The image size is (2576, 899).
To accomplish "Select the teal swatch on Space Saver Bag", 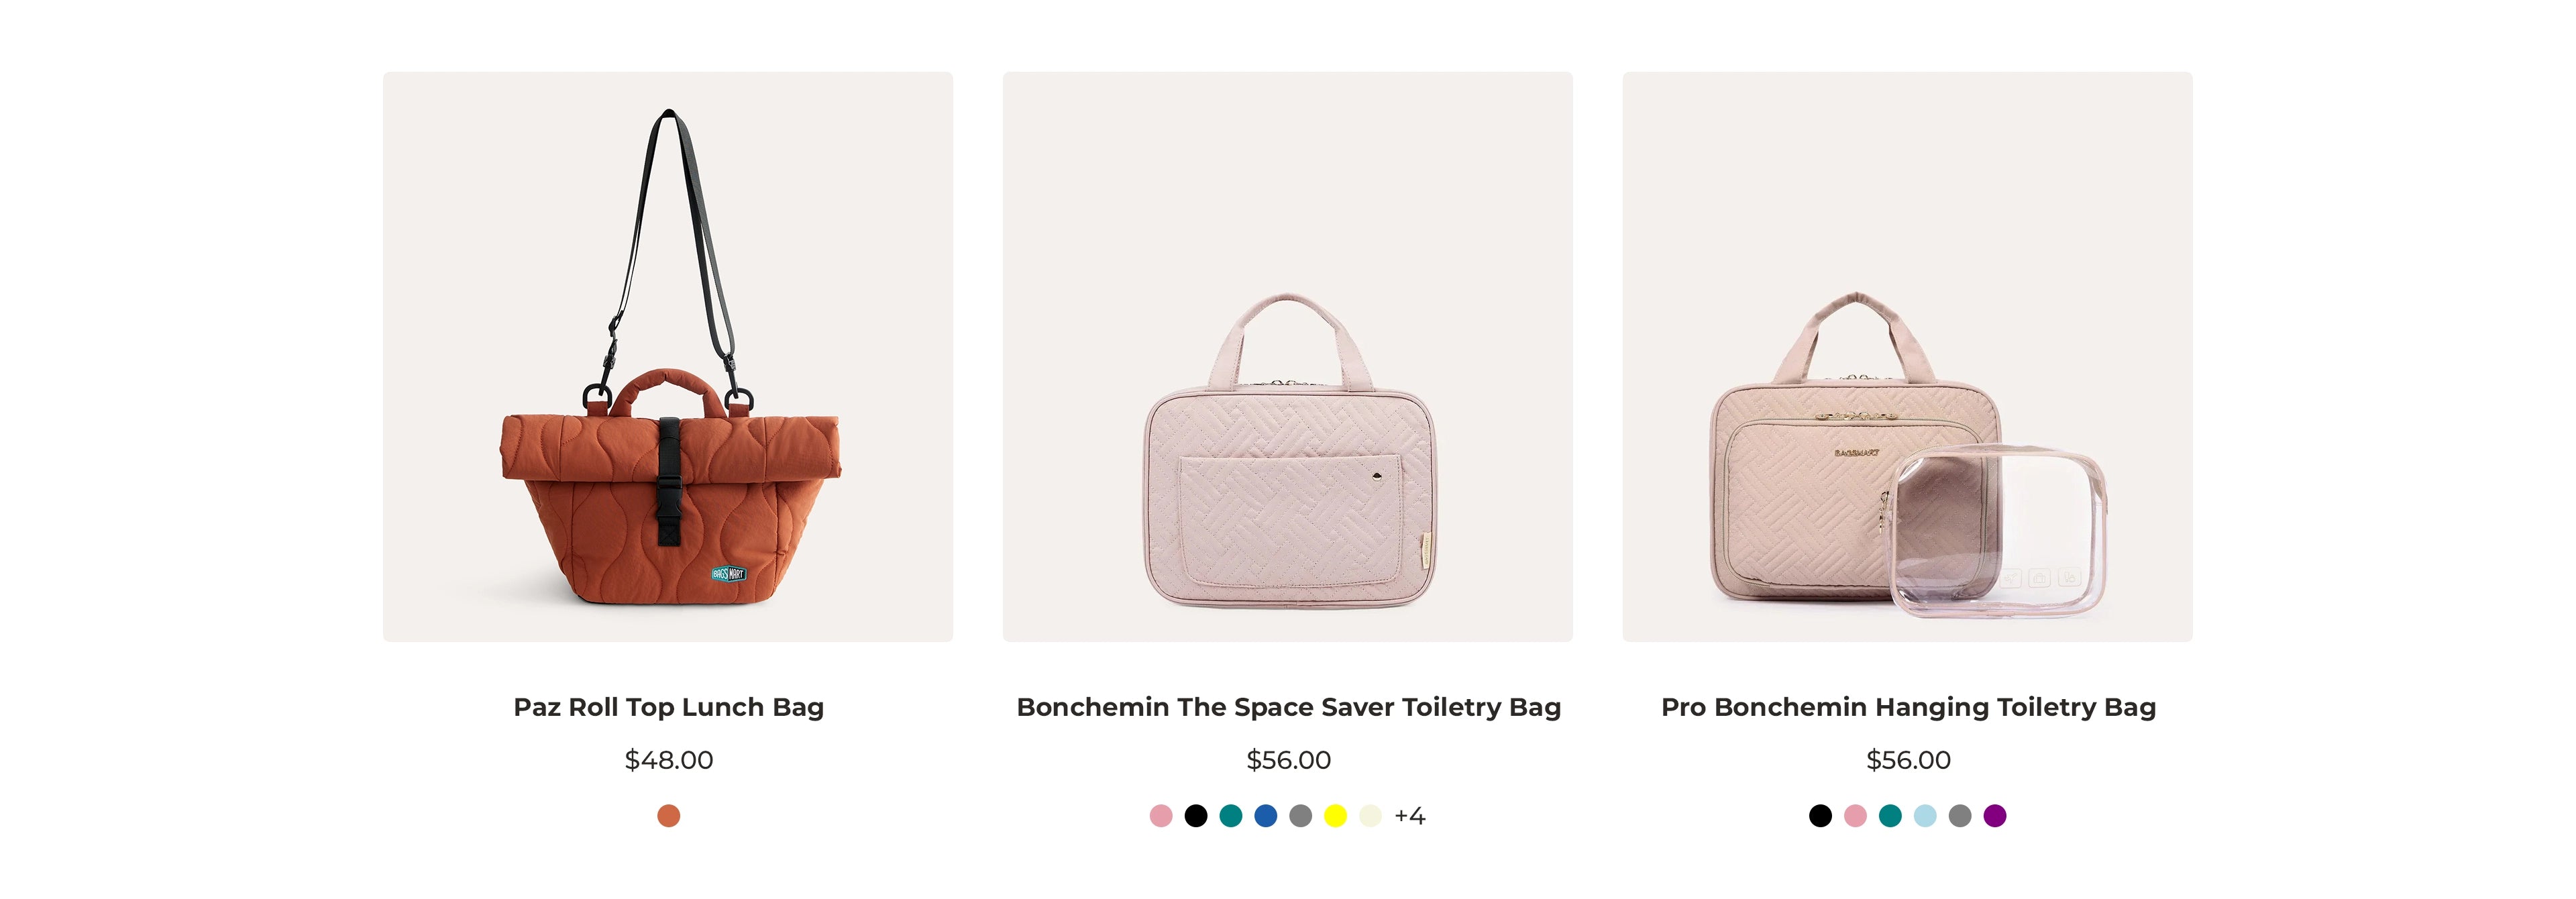I will (1231, 816).
